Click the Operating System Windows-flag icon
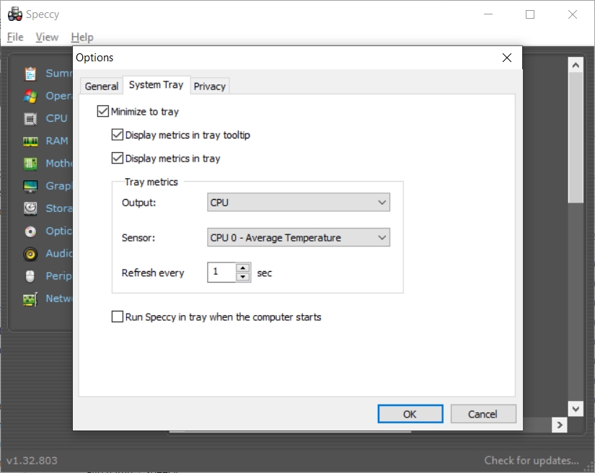Screen dimensions: 595x473 [30, 97]
